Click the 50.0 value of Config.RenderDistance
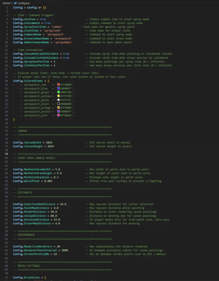 [x=54, y=212]
